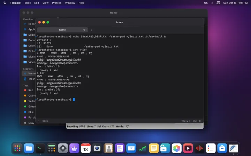
Task: Click the Terminal app menu
Action: (16, 3)
